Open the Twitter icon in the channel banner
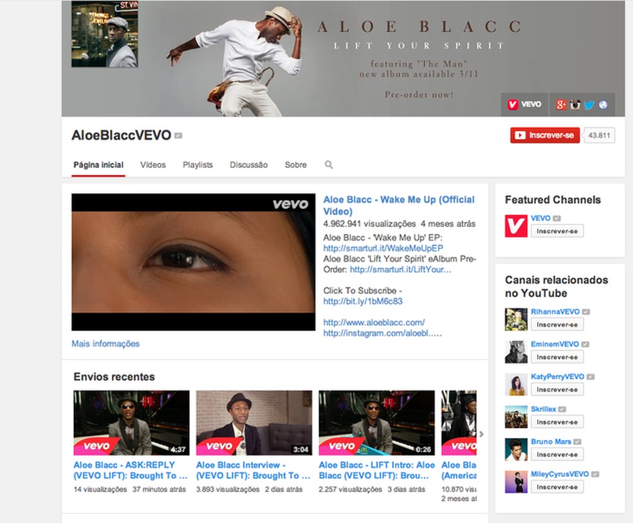The height and width of the screenshot is (523, 633). 589,104
